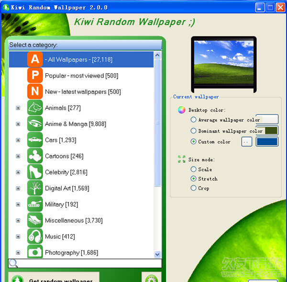The width and height of the screenshot is (287, 282).
Task: Click the Desktop color wheel icon
Action: (181, 110)
